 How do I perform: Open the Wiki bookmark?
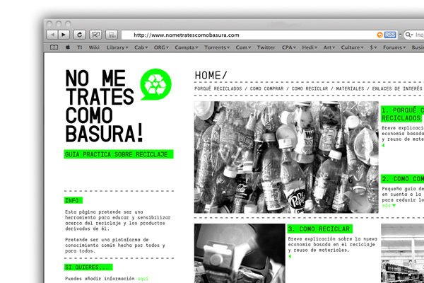[94, 47]
